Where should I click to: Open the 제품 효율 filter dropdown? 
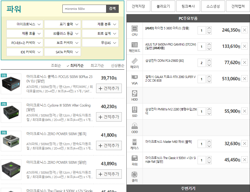(25, 33)
